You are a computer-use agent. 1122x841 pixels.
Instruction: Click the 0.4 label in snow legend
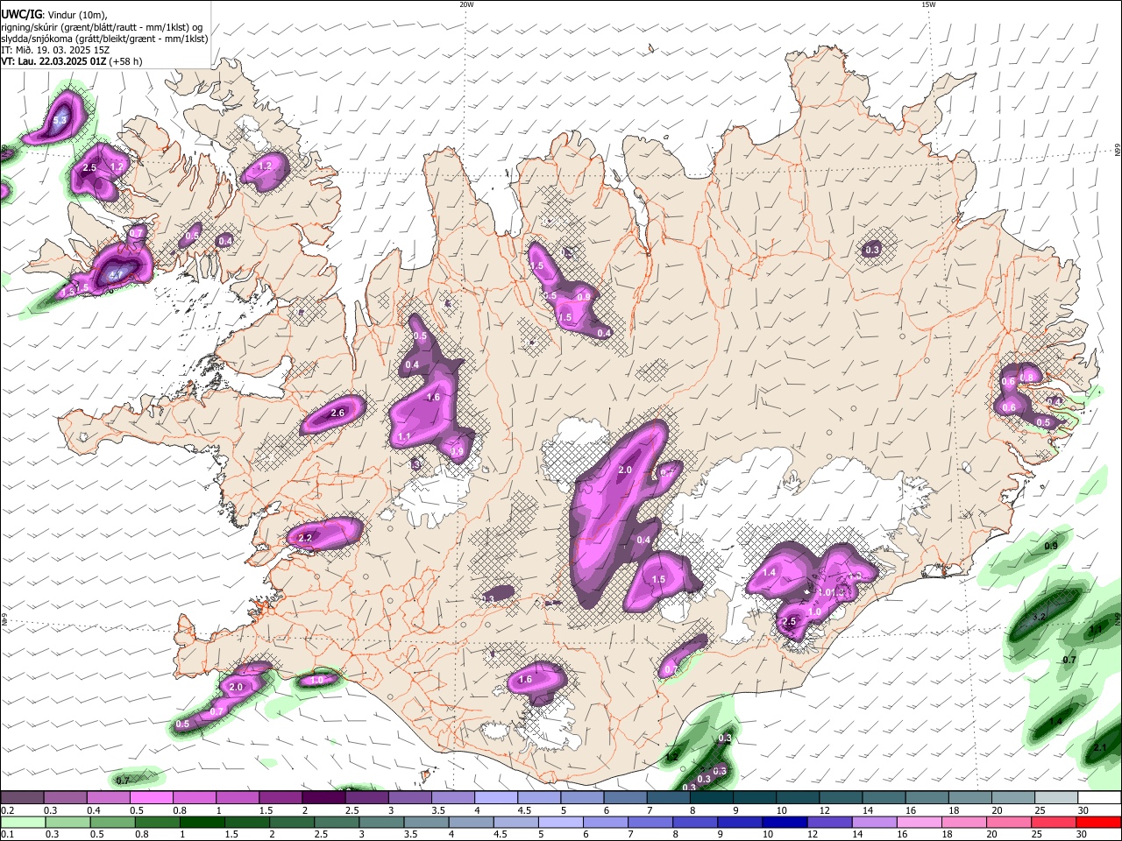[x=94, y=811]
